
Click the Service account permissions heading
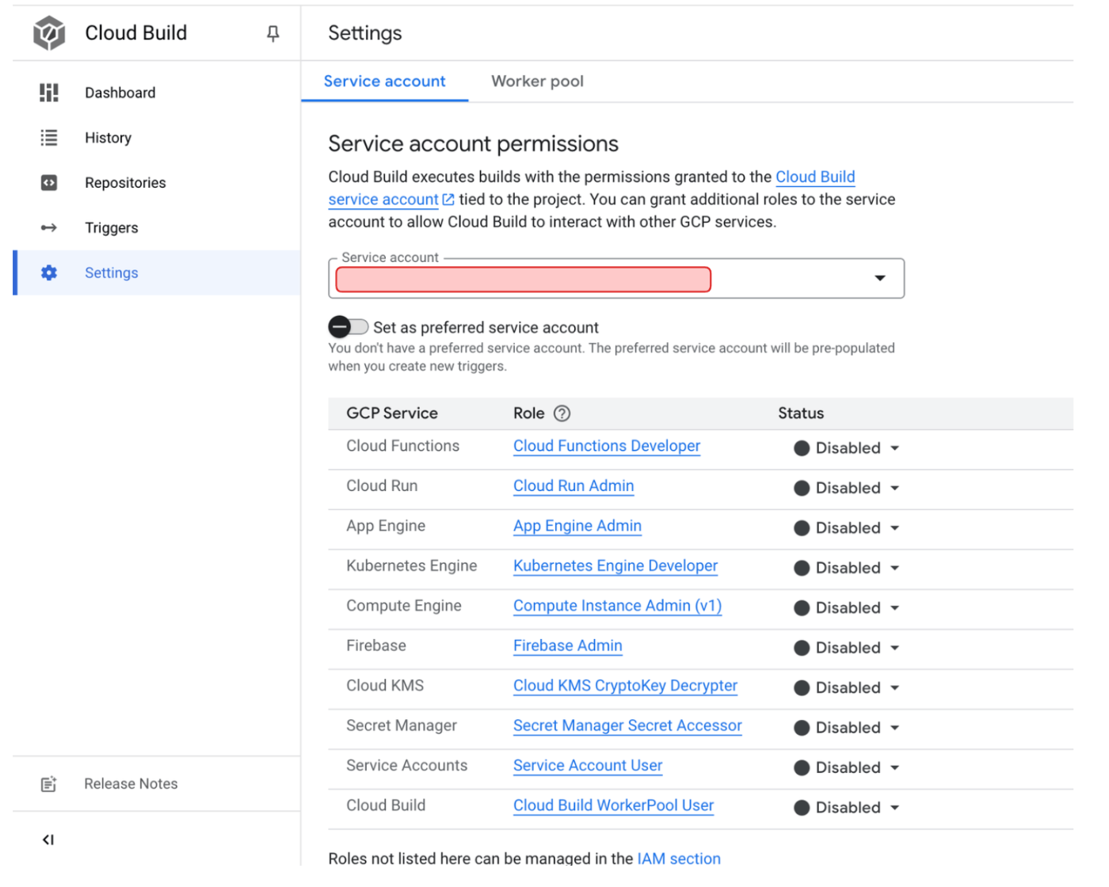pyautogui.click(x=473, y=144)
